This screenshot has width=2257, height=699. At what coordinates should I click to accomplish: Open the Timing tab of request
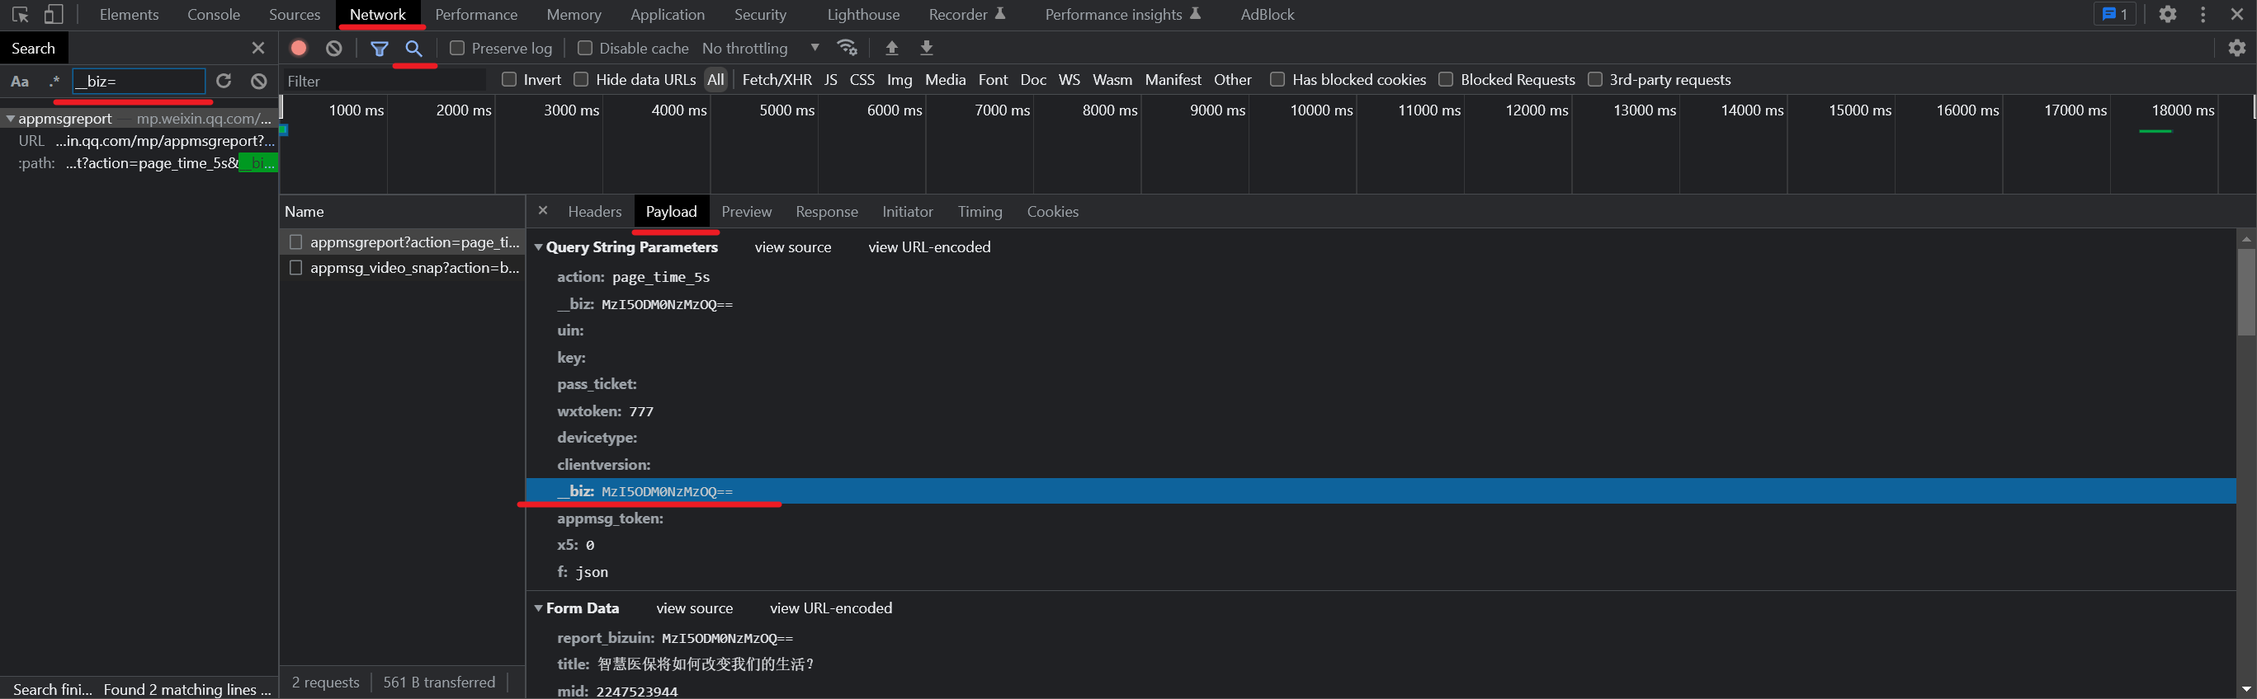[x=980, y=212]
